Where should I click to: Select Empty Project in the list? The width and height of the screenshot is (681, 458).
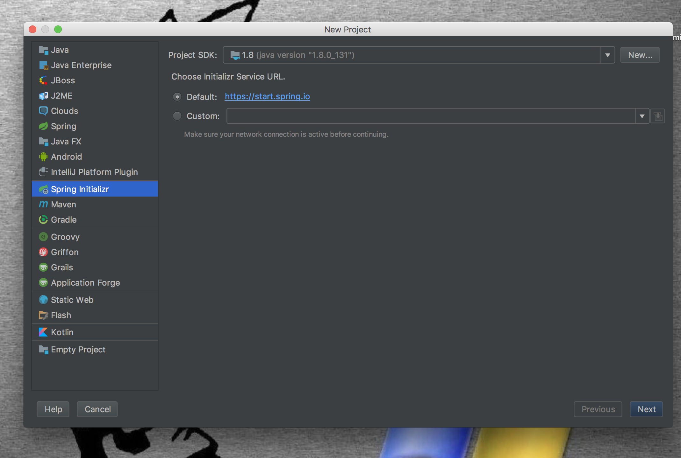(x=78, y=350)
